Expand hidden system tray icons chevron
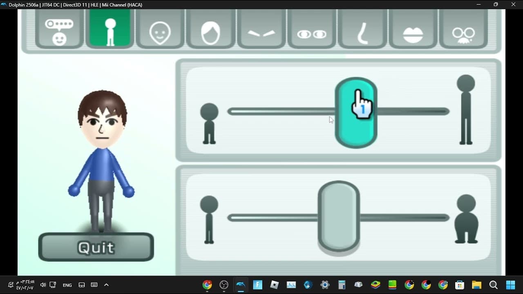 107,285
